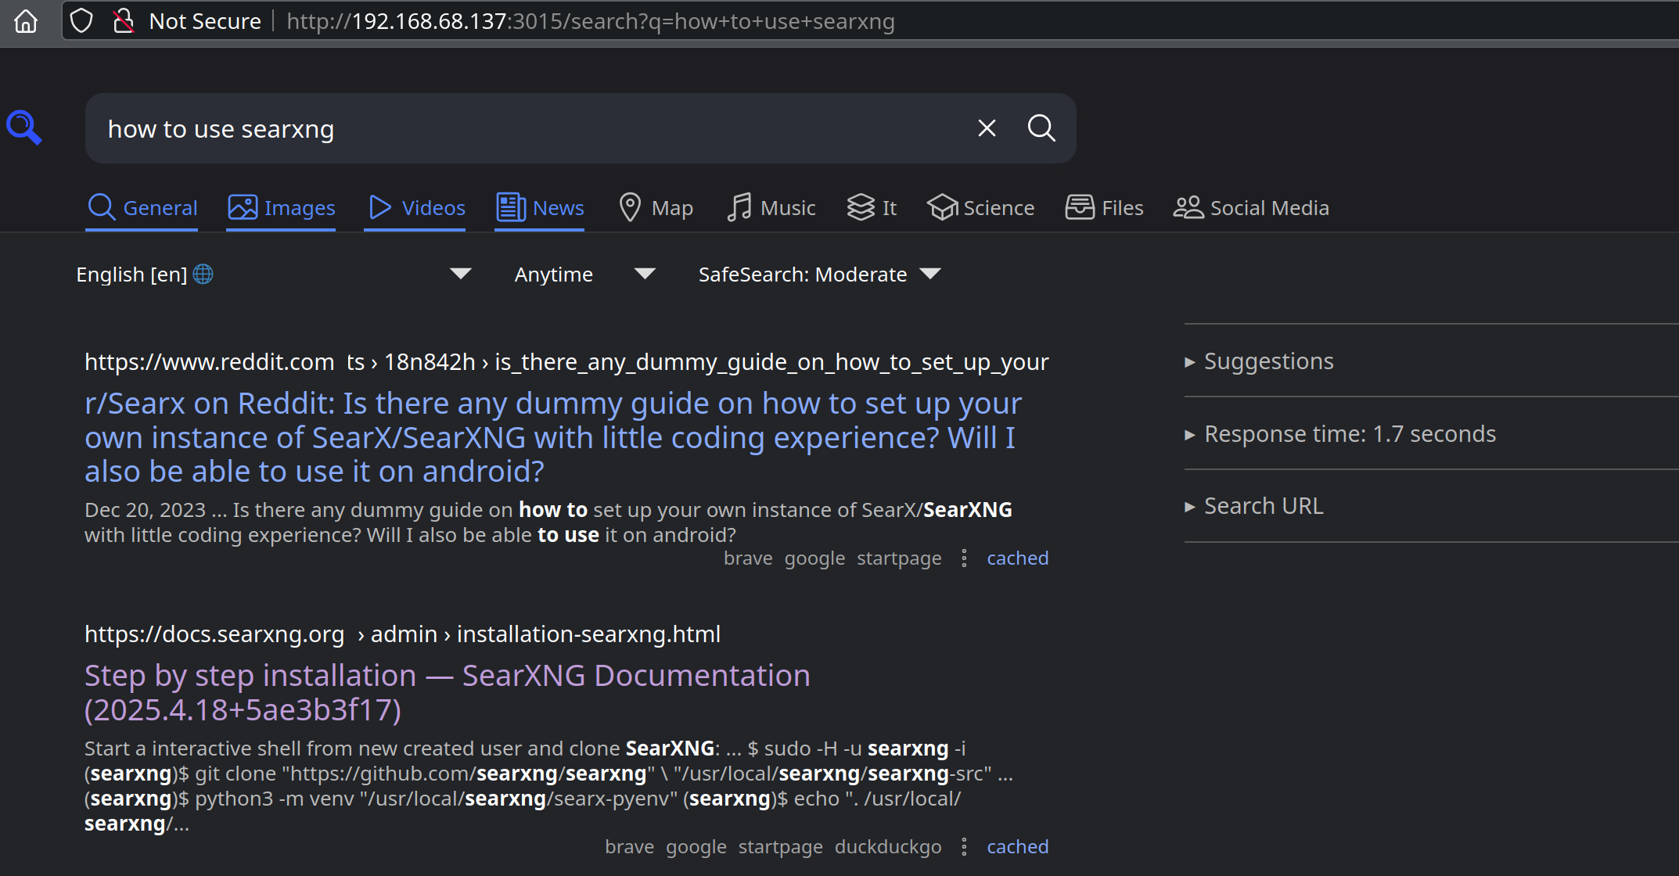Click startpage engine label on Documentation result

[781, 847]
